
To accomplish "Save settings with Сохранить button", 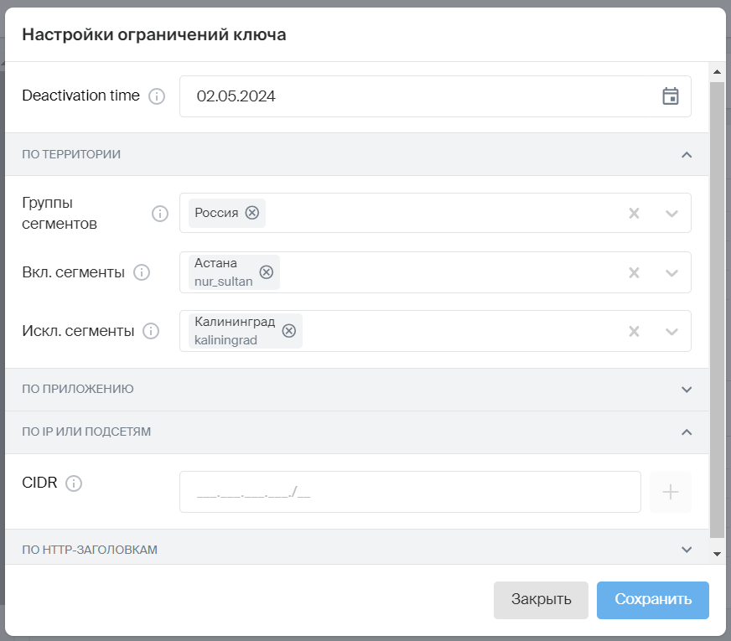I will (x=653, y=600).
